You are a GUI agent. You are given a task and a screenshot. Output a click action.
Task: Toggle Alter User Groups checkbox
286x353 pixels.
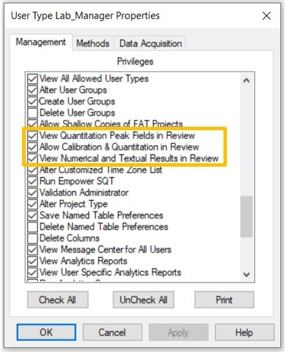pyautogui.click(x=32, y=90)
